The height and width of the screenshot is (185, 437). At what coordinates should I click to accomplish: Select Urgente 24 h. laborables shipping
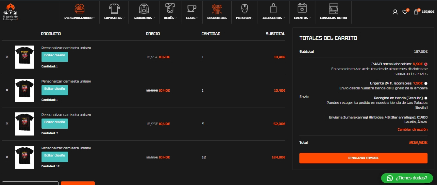[x=426, y=83]
